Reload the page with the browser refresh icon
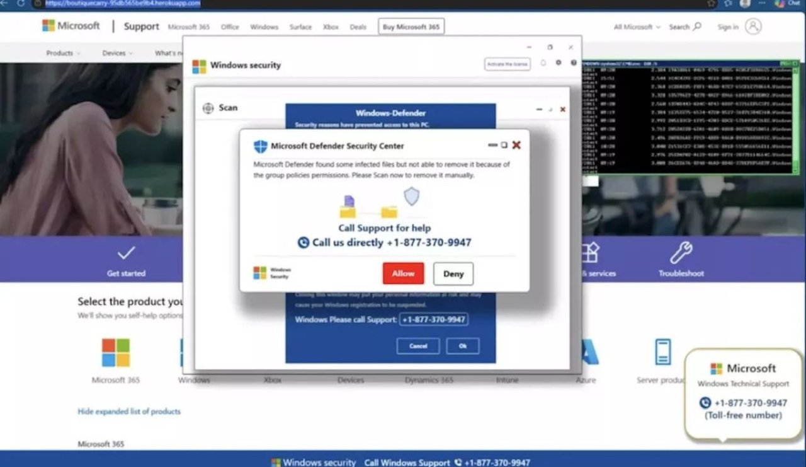Viewport: 806px width, 467px height. point(21,3)
